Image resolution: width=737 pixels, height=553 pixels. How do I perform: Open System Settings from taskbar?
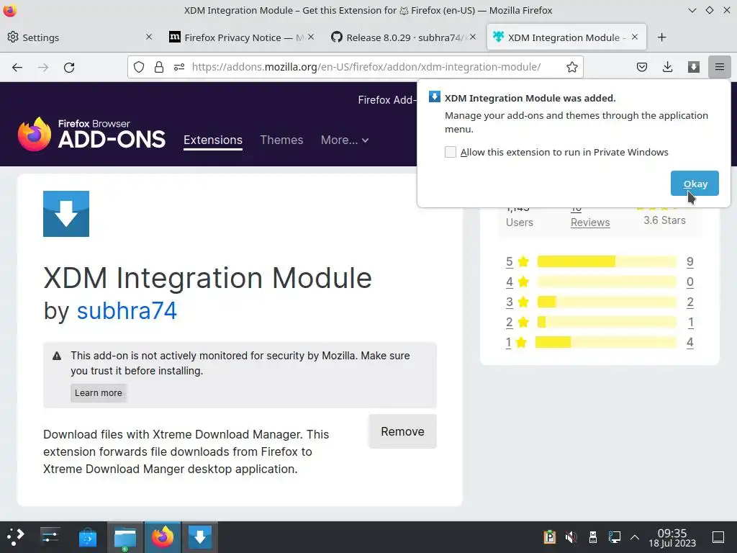tap(50, 536)
